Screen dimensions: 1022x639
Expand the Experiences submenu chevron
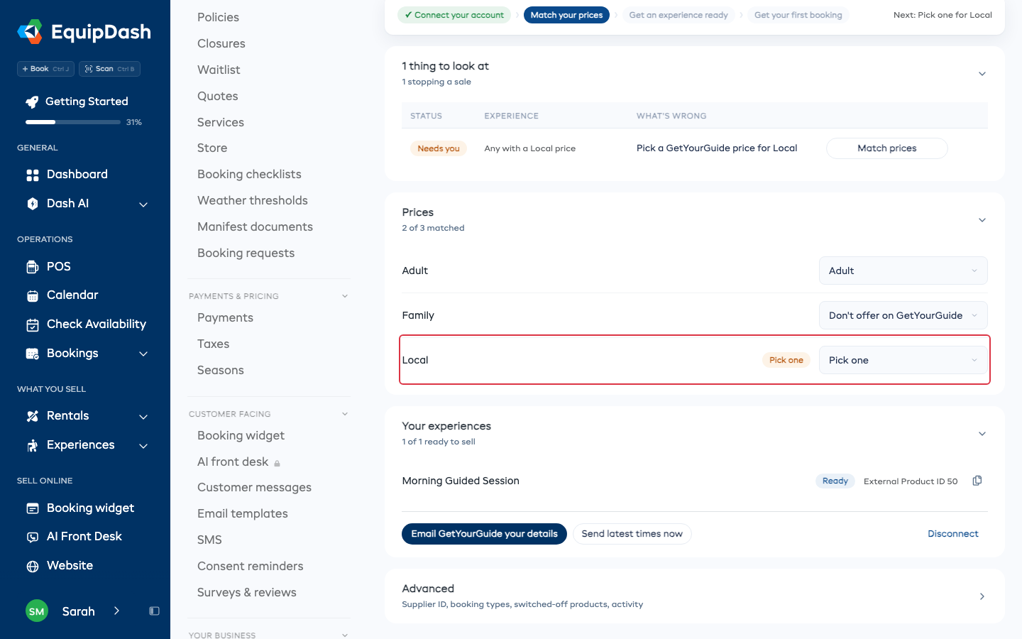(x=143, y=446)
